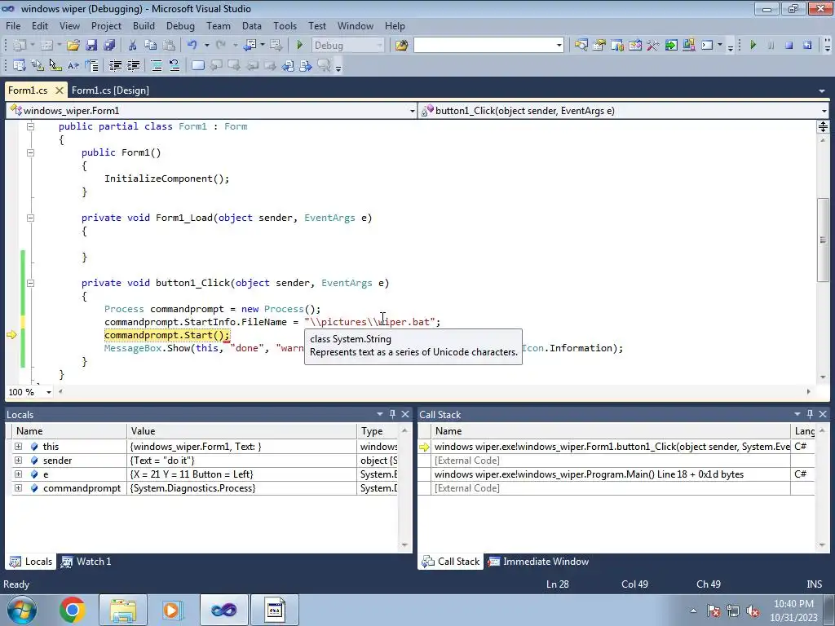Toggle auto-hide pin on Call Stack panel

coord(810,413)
